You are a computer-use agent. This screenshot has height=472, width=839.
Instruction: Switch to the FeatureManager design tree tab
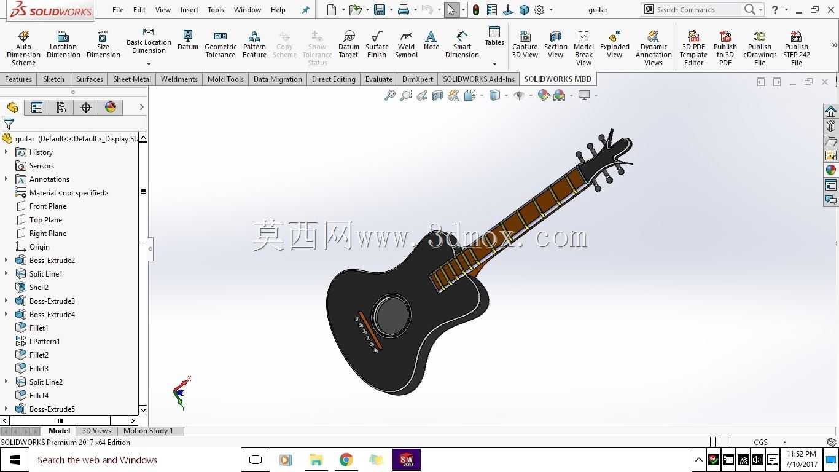pyautogui.click(x=12, y=108)
